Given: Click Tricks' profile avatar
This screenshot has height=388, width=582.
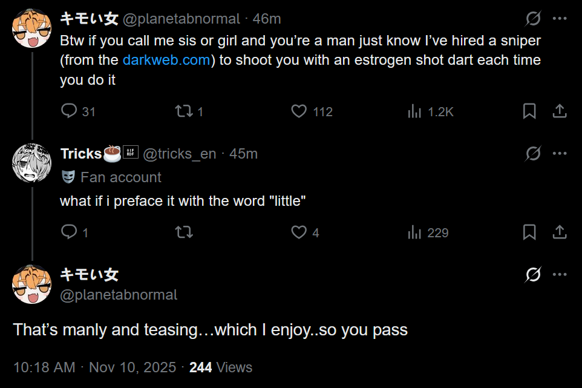Looking at the screenshot, I should [31, 163].
